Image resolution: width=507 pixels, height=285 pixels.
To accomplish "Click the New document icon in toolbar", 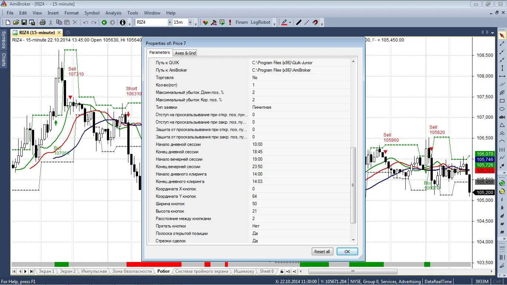I will coord(8,22).
